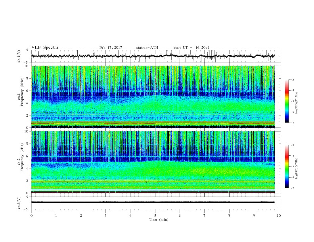
Task: Click time axis tick label "0"
Action: 31,216
